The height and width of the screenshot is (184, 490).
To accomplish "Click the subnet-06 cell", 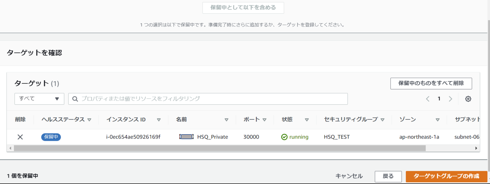I will tap(467, 137).
